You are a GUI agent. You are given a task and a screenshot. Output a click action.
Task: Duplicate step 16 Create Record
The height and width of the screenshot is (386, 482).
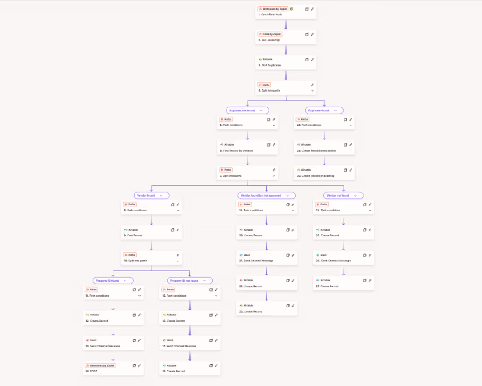pos(211,315)
